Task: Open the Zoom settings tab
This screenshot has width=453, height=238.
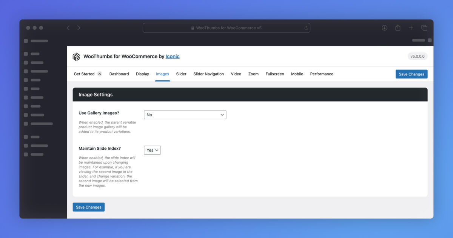Action: (253, 74)
